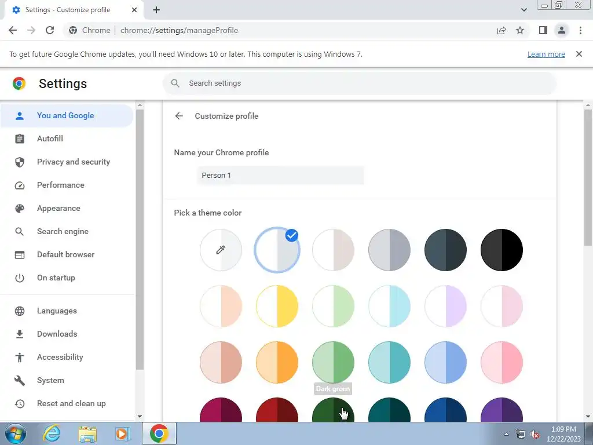Screen dimensions: 593x445
Task: Choose the pale green theme swatch
Action: [333, 306]
